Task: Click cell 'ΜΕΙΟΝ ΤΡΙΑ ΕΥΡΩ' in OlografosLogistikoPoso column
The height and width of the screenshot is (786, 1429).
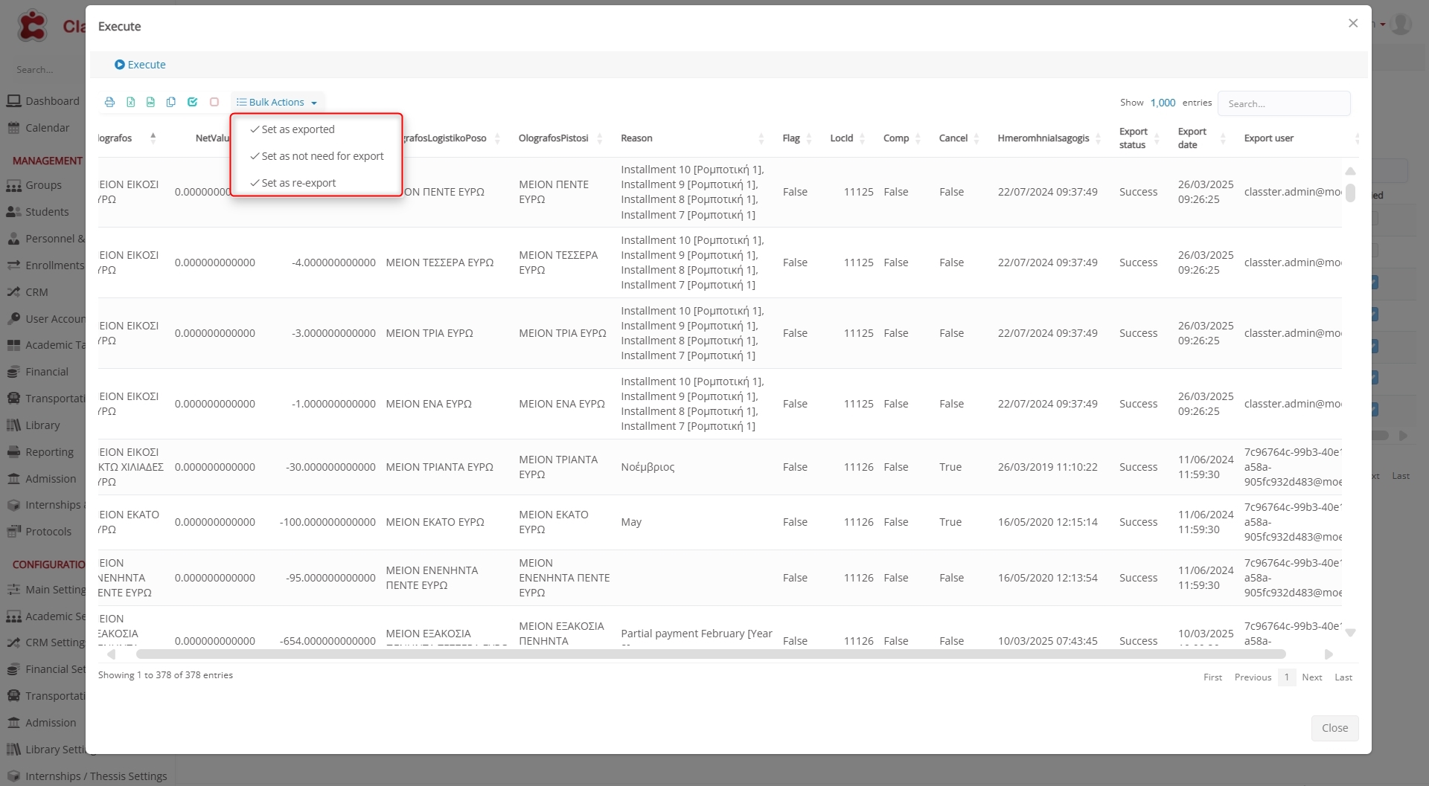Action: click(429, 333)
